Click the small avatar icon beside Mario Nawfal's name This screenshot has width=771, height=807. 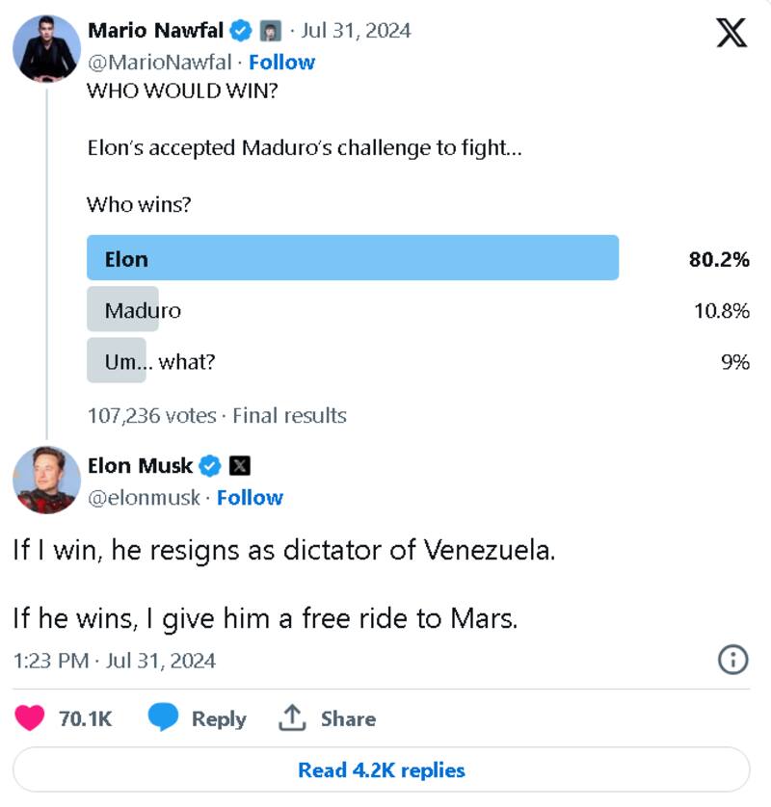pyautogui.click(x=271, y=30)
